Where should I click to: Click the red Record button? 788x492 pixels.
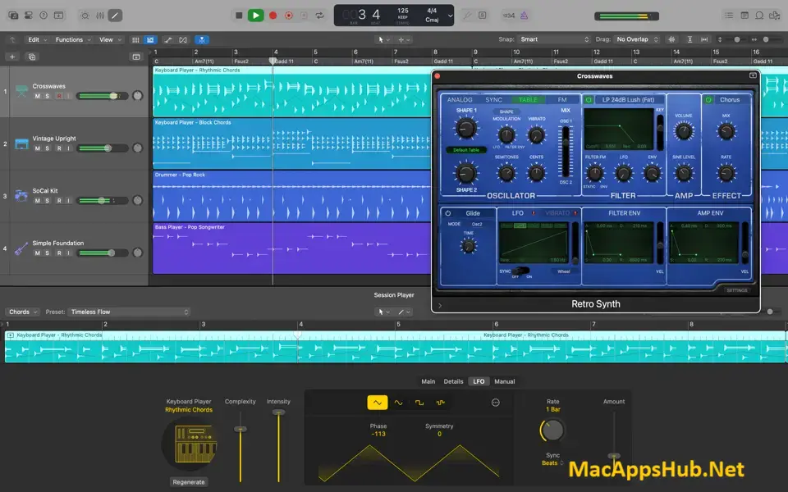273,16
